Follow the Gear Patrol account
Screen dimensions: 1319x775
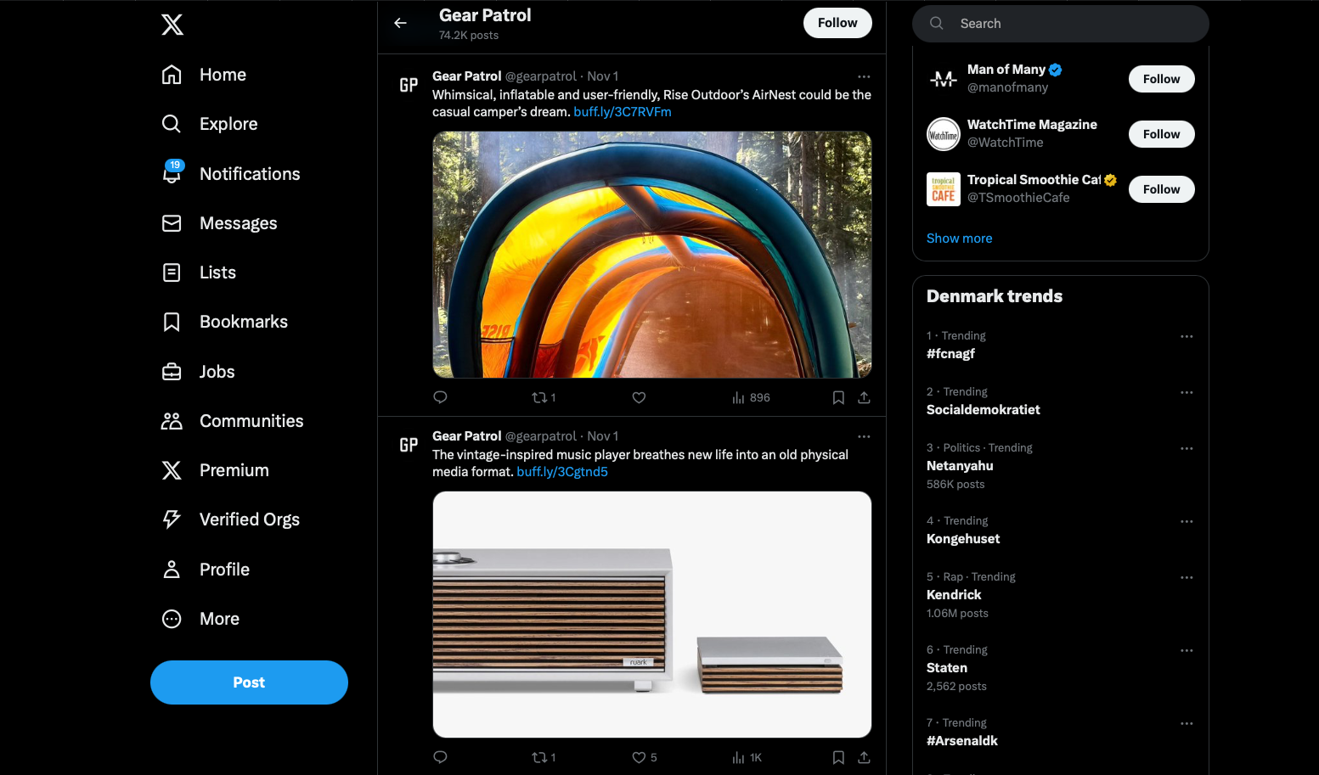[x=837, y=23]
